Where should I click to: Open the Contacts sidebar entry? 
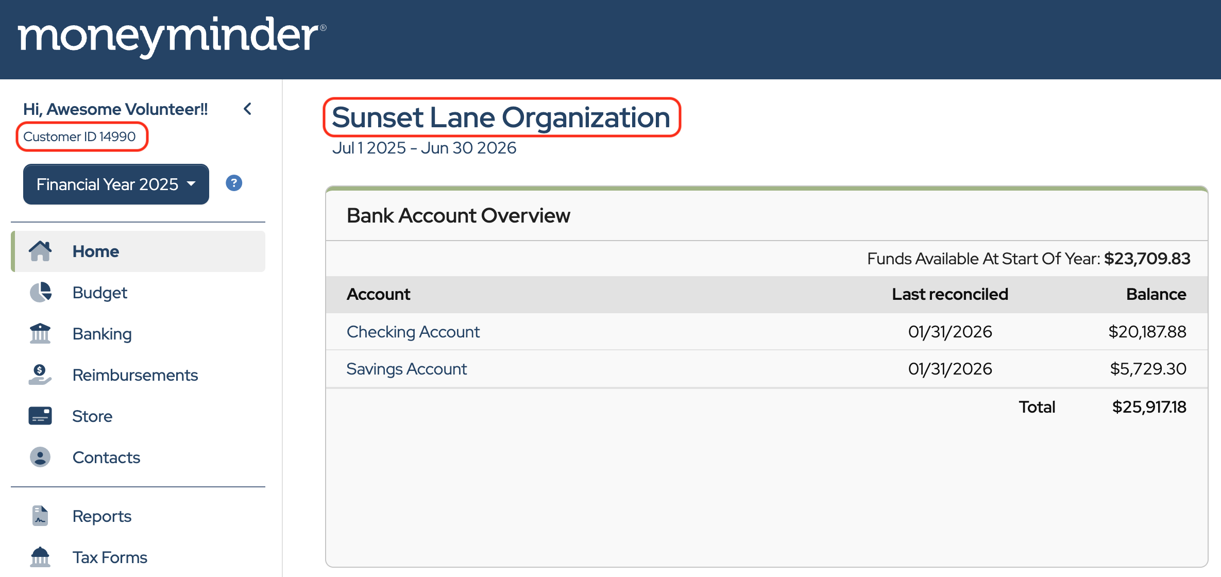click(106, 457)
